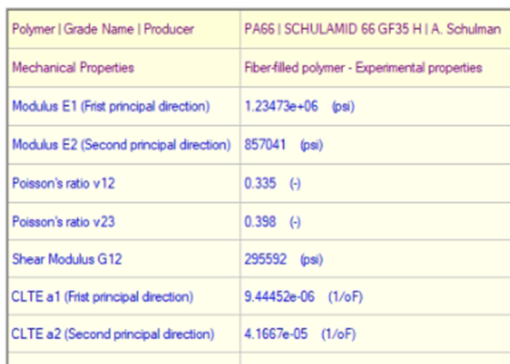
Task: Click the psi unit beside Modulus E1 value
Action: pos(343,106)
